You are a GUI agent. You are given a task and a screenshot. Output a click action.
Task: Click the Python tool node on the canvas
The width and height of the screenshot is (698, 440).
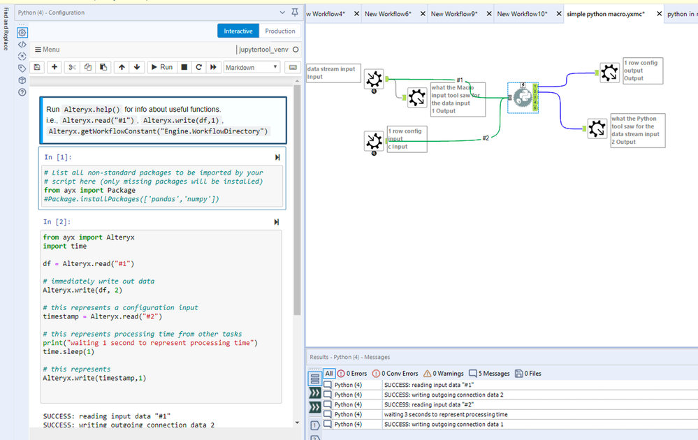pyautogui.click(x=521, y=97)
